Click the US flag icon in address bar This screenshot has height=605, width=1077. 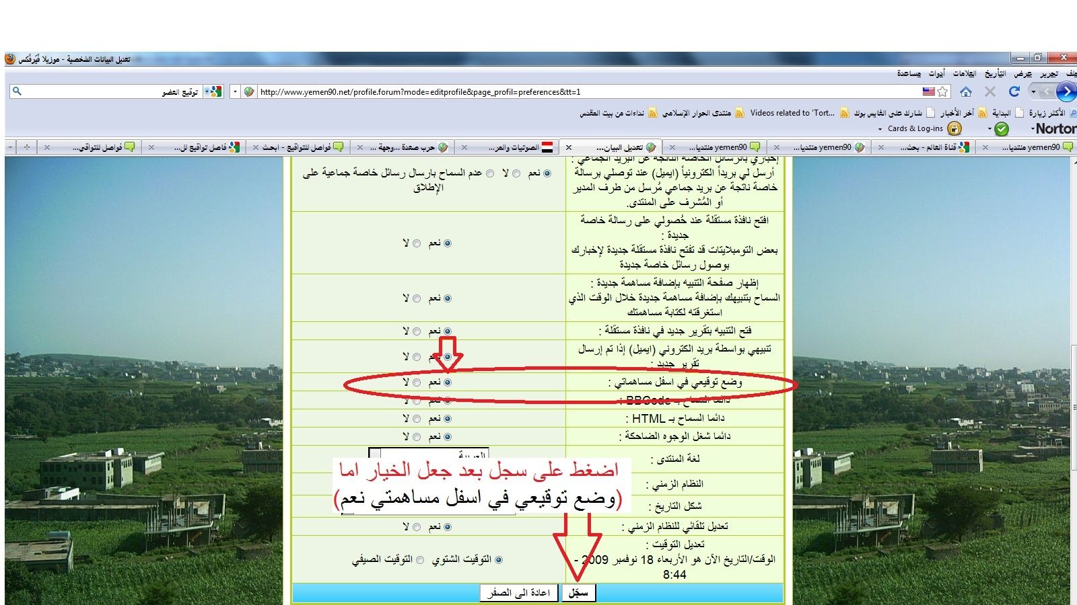(929, 91)
